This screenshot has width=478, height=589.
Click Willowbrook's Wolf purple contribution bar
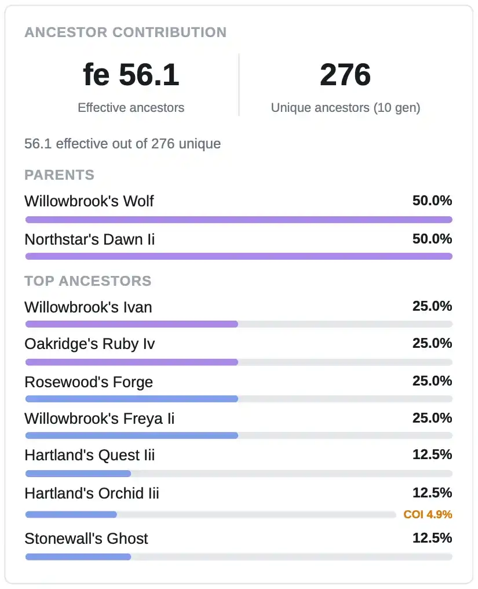tap(239, 220)
